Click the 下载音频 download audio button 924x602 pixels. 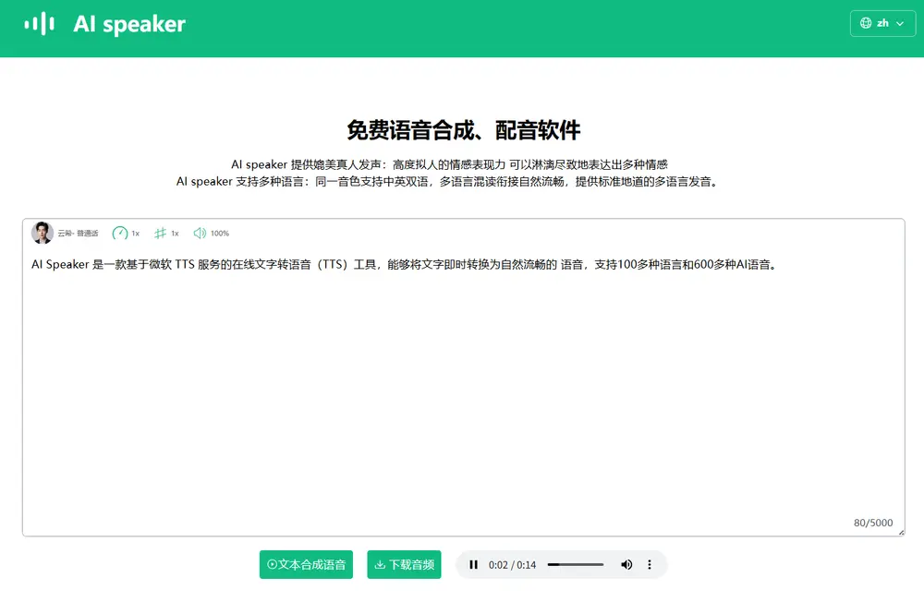point(404,565)
